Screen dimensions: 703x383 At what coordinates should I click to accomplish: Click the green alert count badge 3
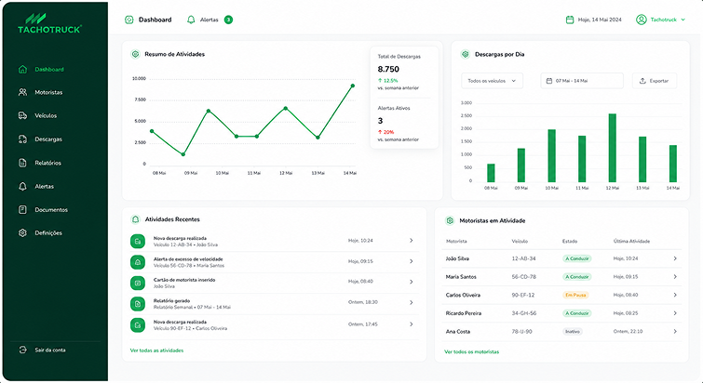228,20
